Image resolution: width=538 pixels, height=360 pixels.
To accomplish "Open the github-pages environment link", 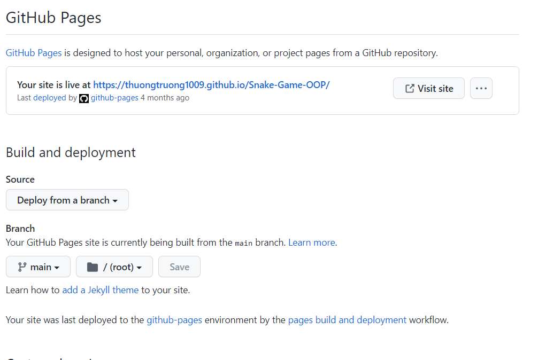I will tap(174, 320).
